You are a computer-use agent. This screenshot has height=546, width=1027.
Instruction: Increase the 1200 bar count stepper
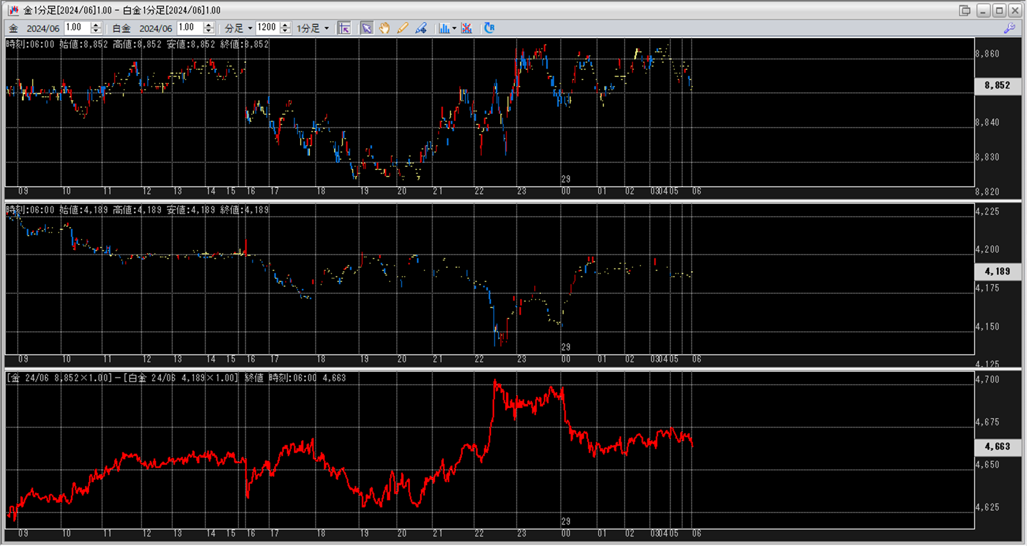click(x=286, y=25)
